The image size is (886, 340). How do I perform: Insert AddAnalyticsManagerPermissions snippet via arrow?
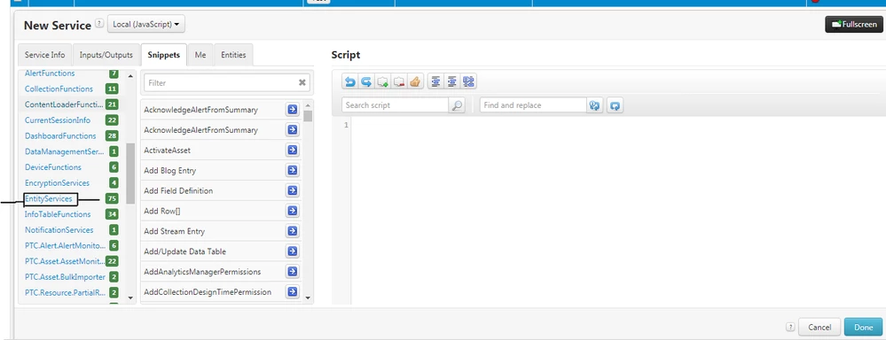tap(292, 272)
